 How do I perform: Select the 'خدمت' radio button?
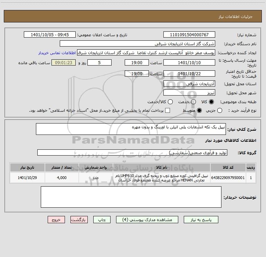point(193,102)
